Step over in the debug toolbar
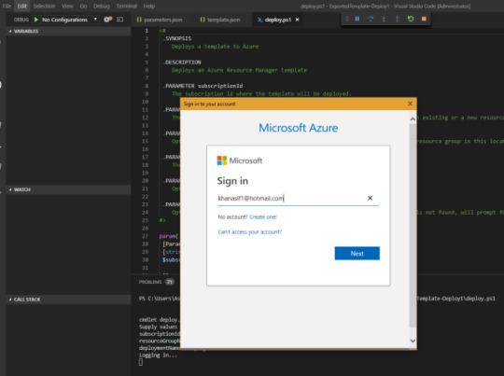 click(371, 19)
